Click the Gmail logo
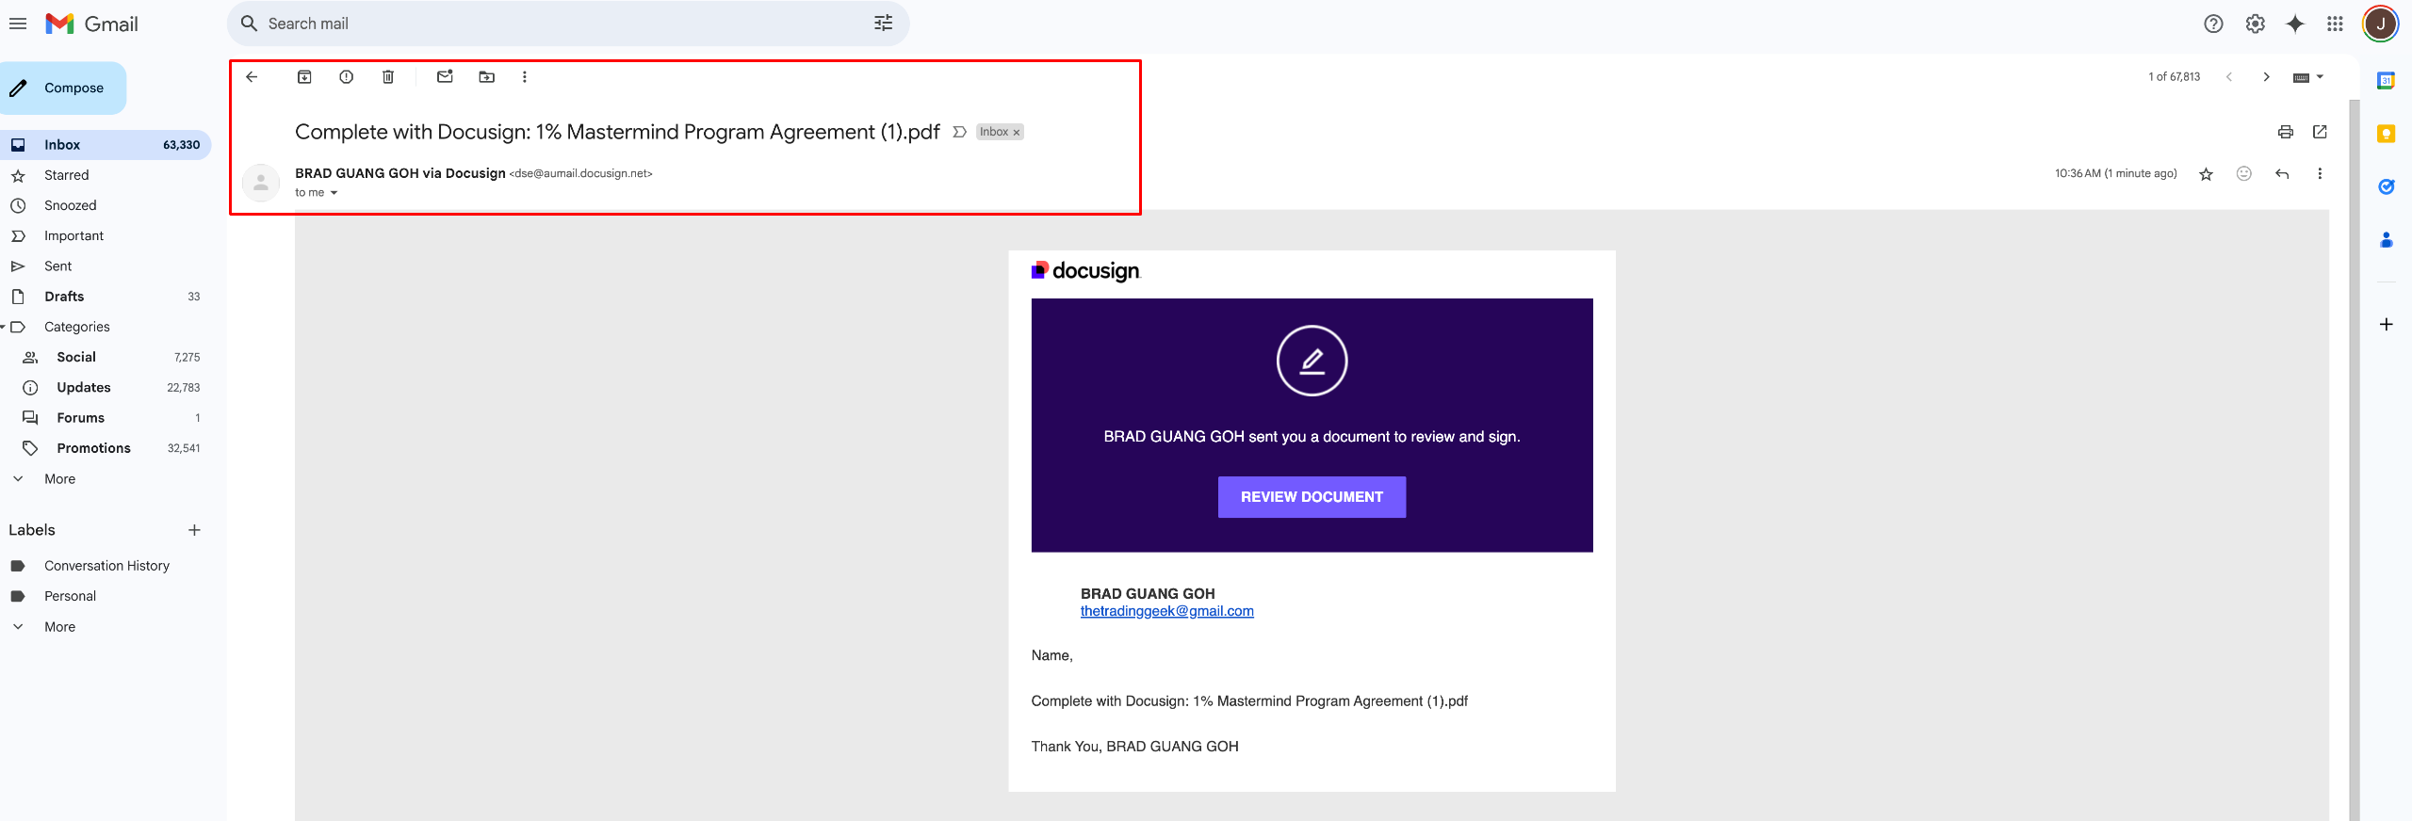2412x821 pixels. [x=92, y=24]
